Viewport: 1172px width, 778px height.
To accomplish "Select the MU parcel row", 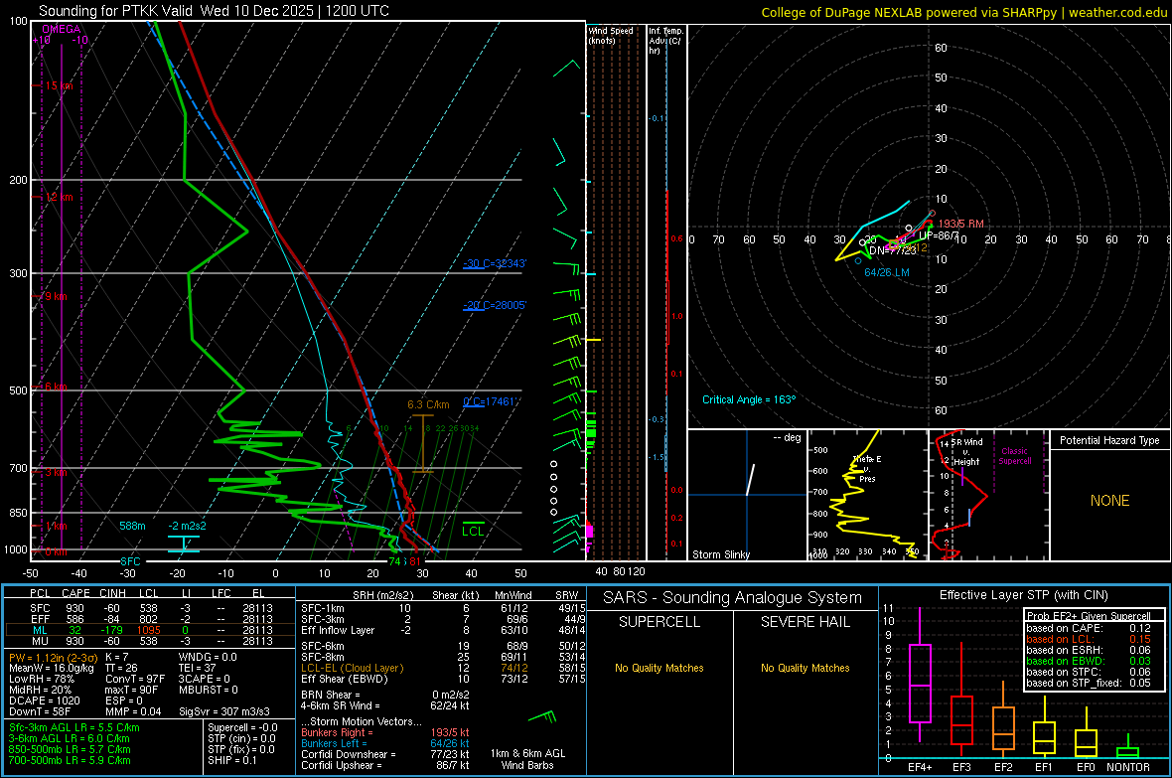I will (151, 641).
